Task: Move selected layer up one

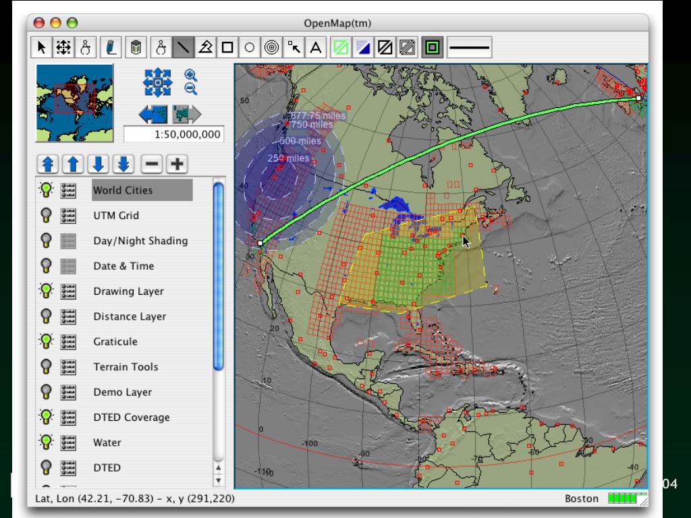Action: pos(73,165)
